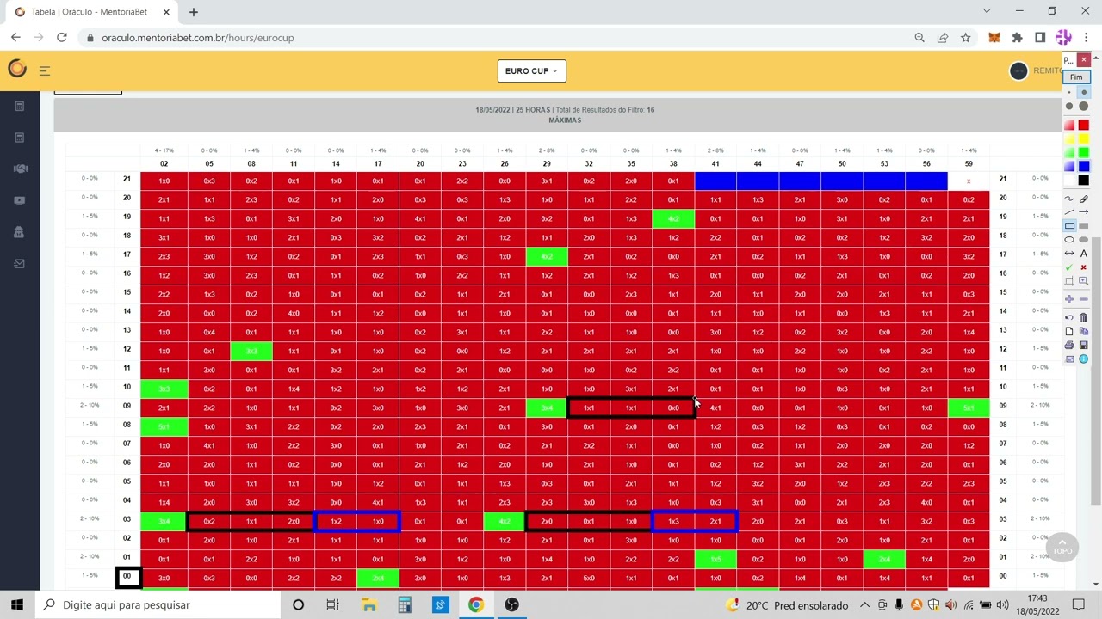Click the green 0x5 cell in row 01
The image size is (1102, 619).
(x=715, y=559)
